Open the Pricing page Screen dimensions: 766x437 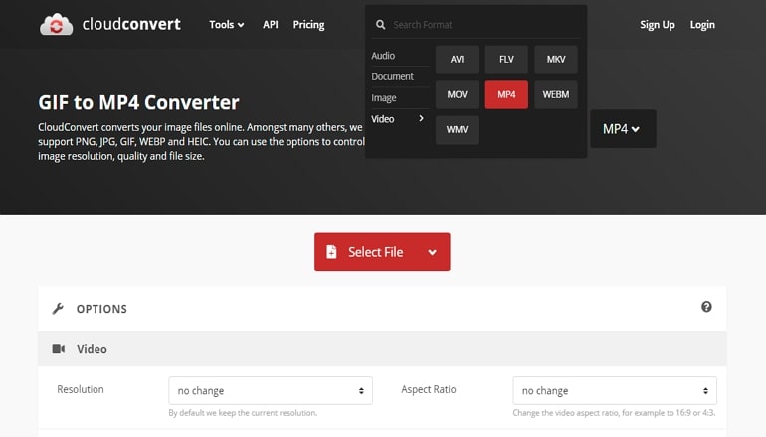pyautogui.click(x=308, y=25)
